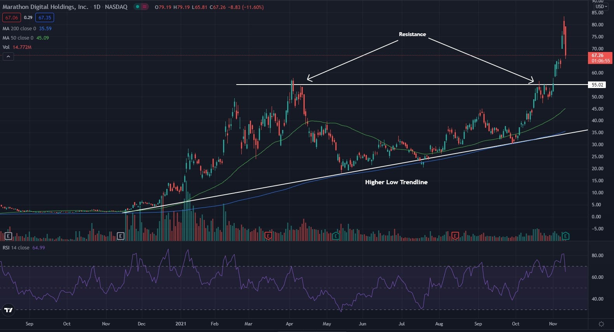Screen dimensions: 614x332
Task: Open the red earnings marker in August 2021
Action: click(455, 235)
